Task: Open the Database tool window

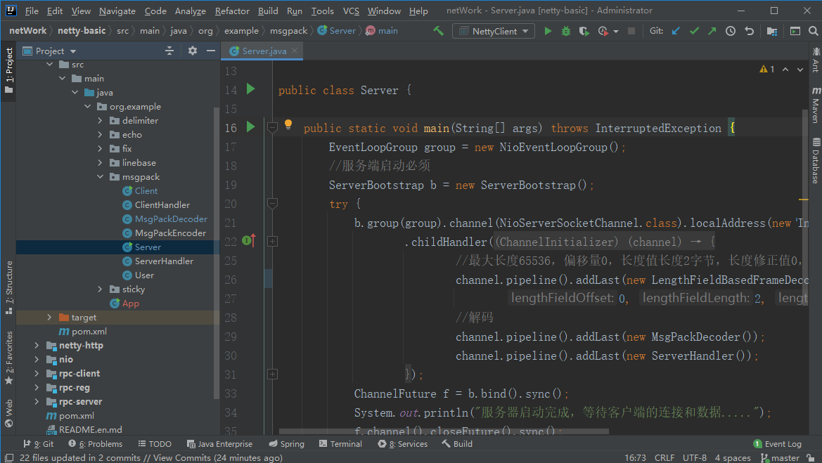Action: (816, 160)
